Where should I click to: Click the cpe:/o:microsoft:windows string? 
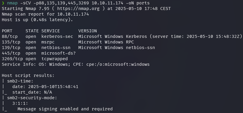click(x=118, y=64)
